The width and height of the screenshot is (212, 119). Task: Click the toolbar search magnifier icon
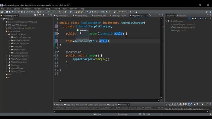[202, 12]
